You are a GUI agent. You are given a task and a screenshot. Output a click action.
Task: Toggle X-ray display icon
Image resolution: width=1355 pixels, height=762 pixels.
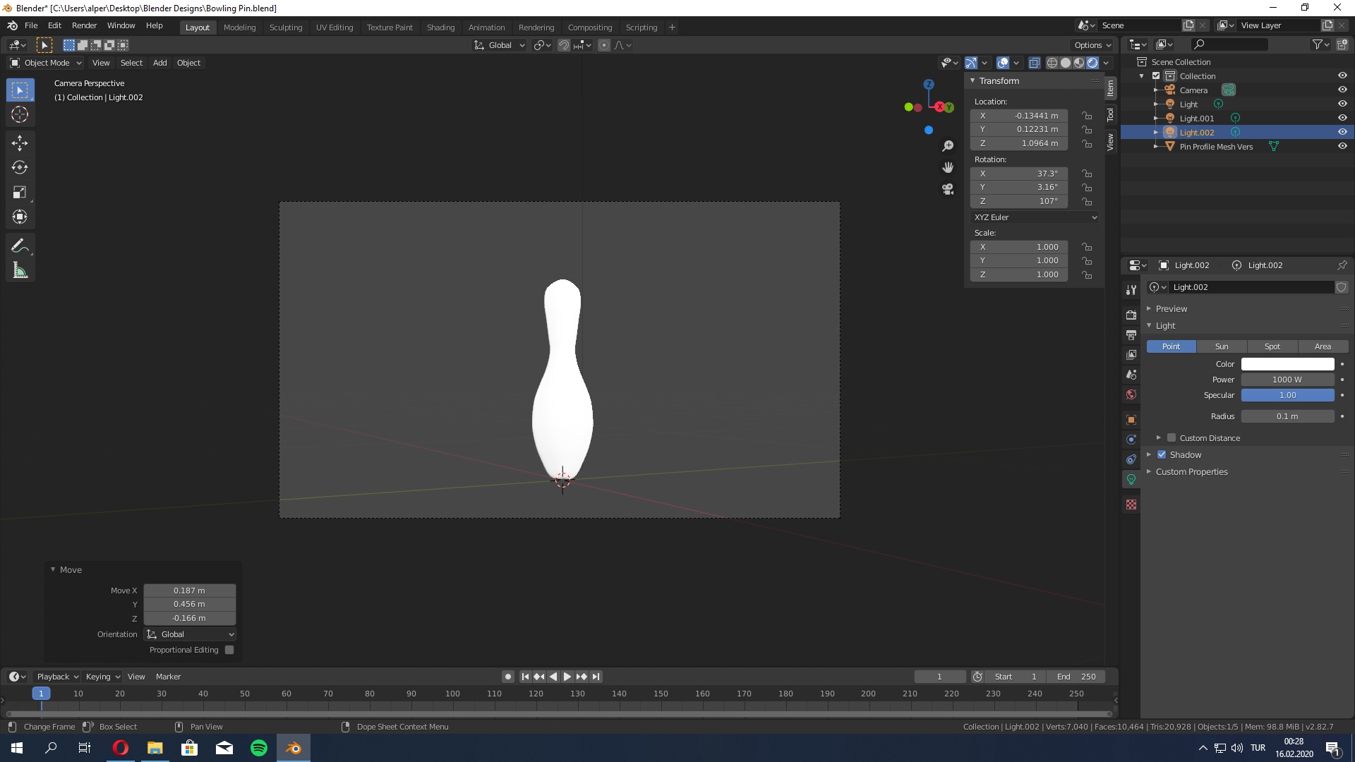point(1034,63)
